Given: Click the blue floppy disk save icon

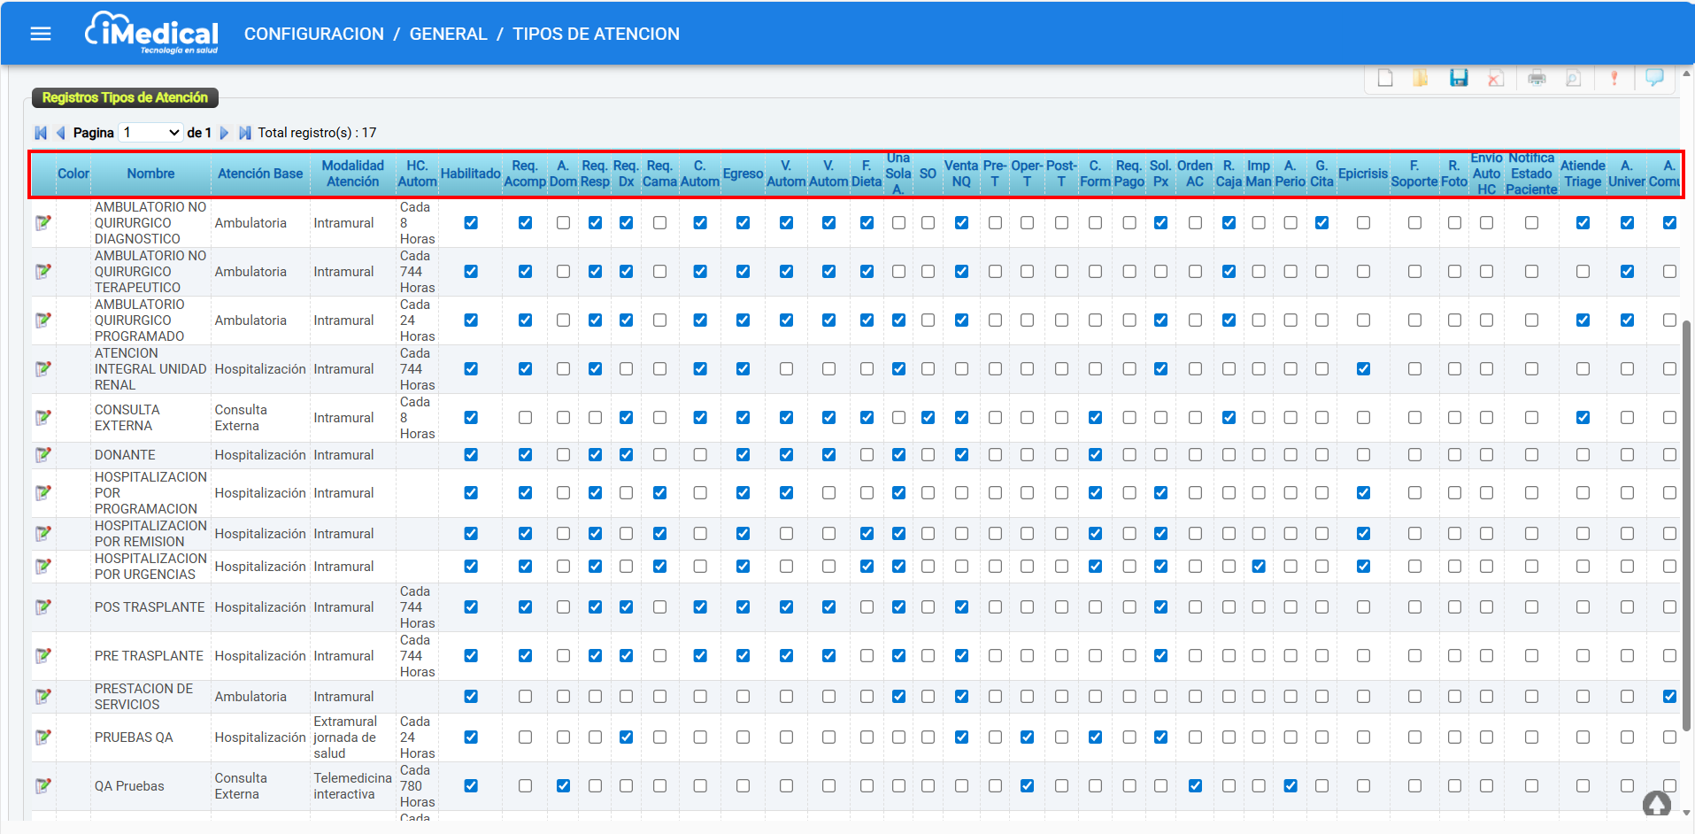Looking at the screenshot, I should pos(1459,78).
